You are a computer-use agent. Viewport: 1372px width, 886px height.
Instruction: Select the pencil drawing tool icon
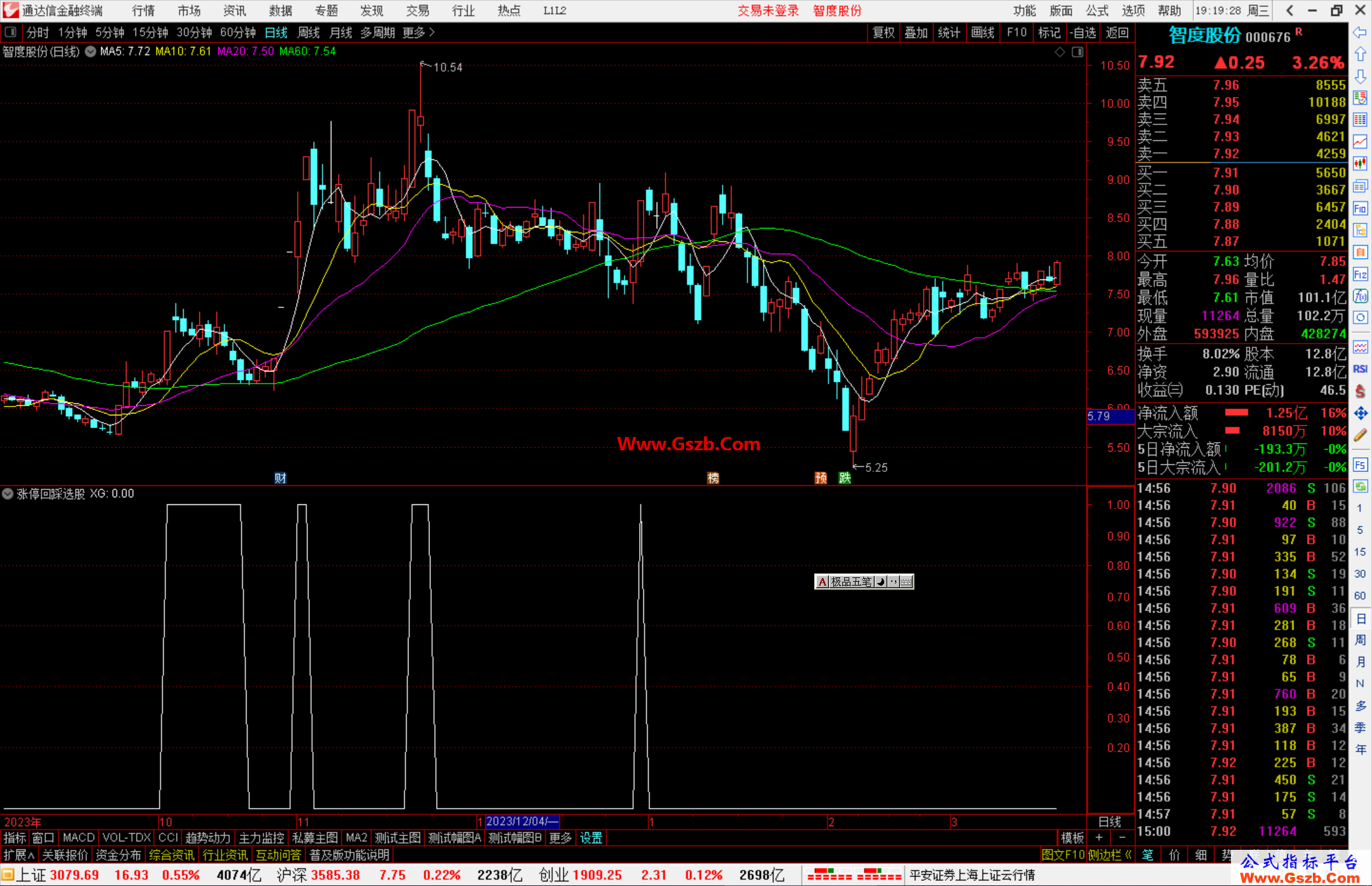tap(1360, 436)
